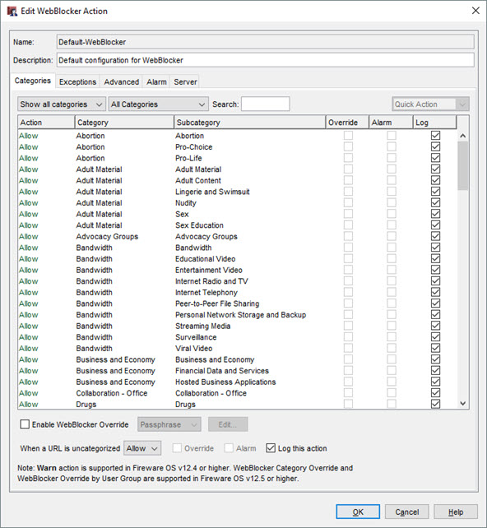Sort by the Action column header
The image size is (487, 528).
click(x=46, y=123)
